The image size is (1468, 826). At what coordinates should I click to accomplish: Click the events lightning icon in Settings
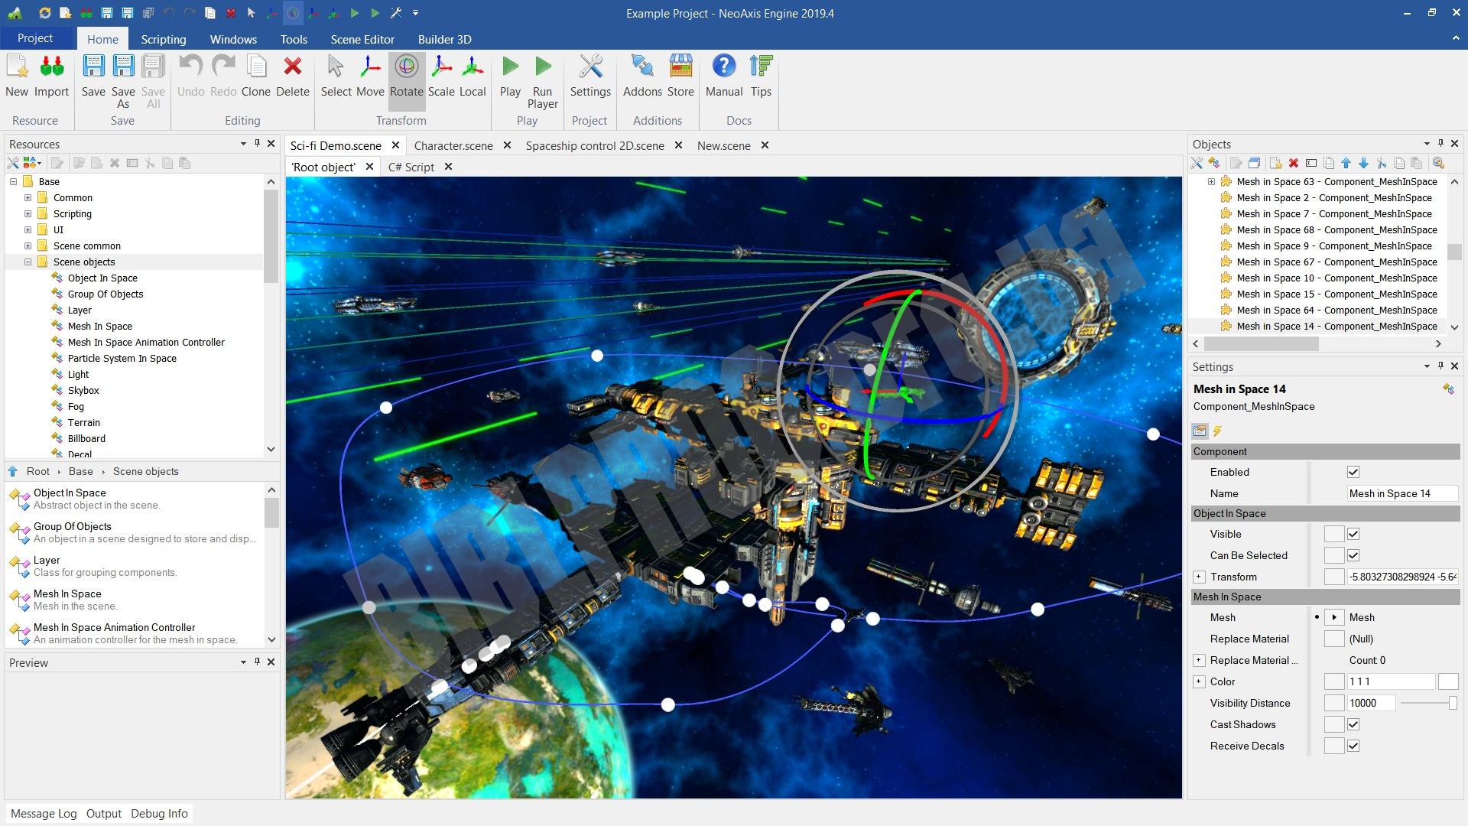click(1217, 431)
